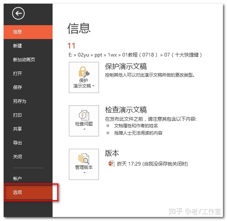The height and width of the screenshot is (221, 227).
Task: Select the 信息 menu item
Action: pos(28,32)
